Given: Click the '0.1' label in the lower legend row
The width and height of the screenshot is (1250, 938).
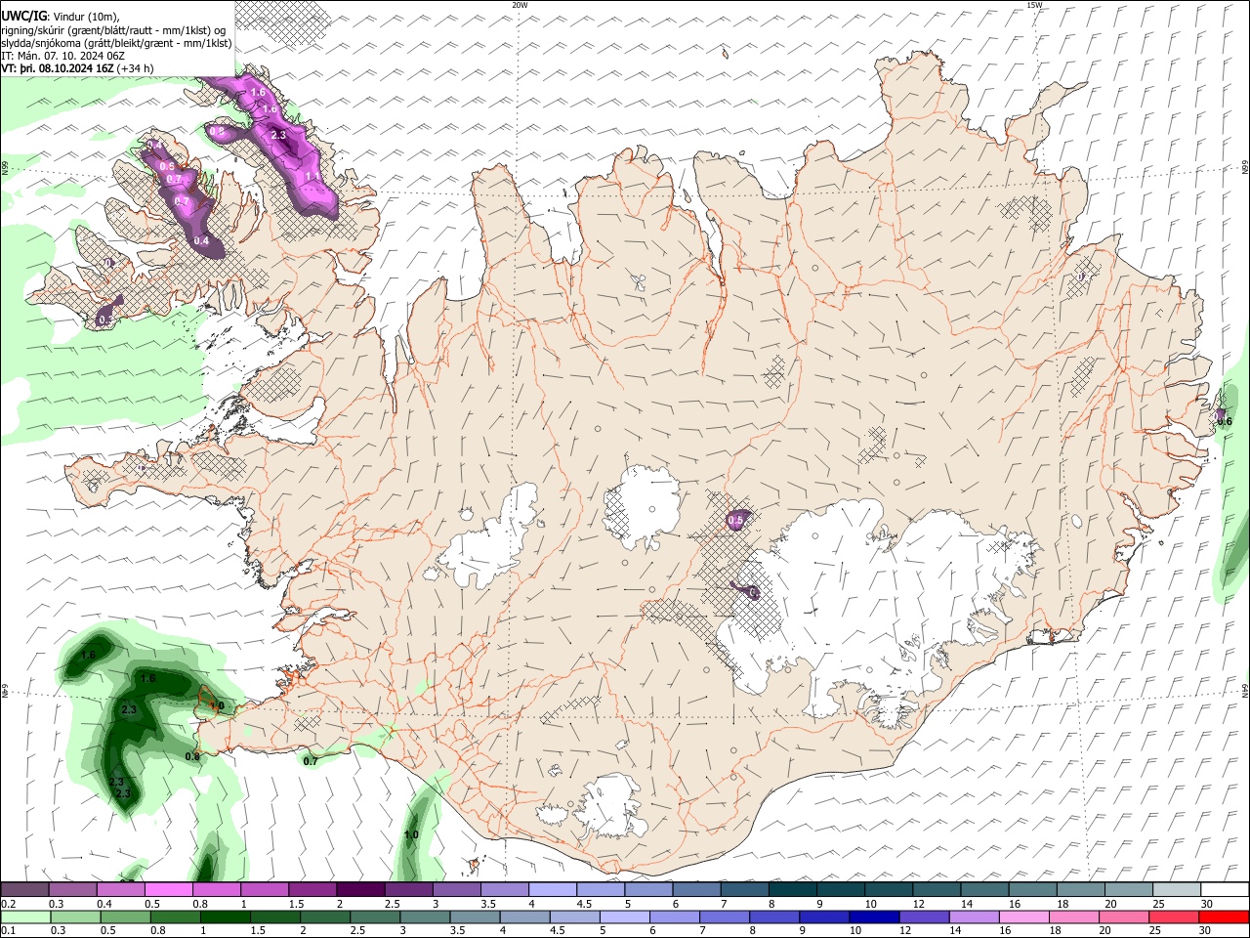Looking at the screenshot, I should point(9,930).
